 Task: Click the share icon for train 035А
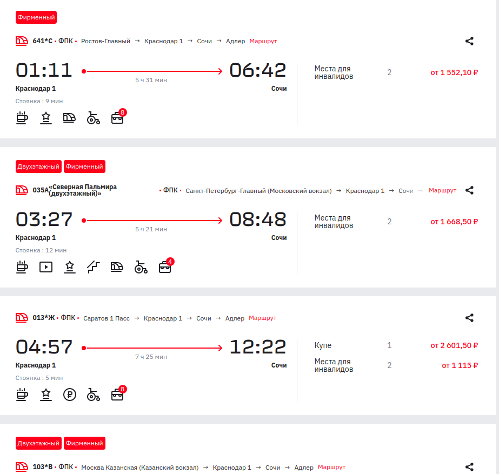click(x=469, y=190)
